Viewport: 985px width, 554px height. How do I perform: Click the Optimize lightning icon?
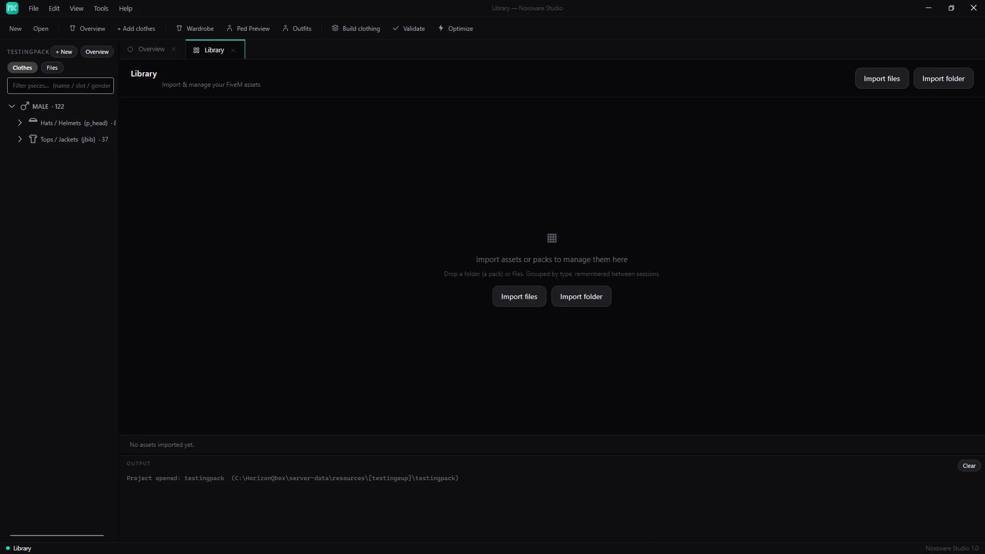click(441, 28)
